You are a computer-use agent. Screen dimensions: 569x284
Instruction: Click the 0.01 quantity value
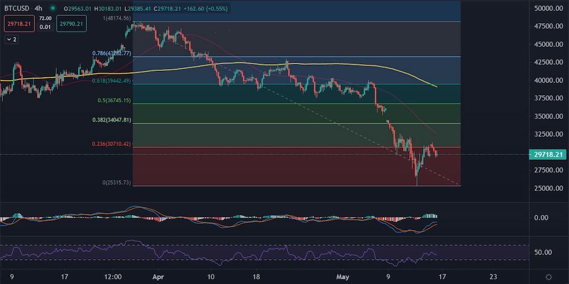[45, 27]
